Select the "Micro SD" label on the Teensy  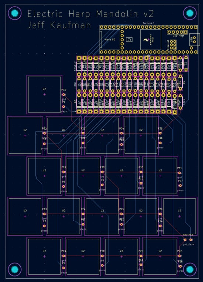110,40
